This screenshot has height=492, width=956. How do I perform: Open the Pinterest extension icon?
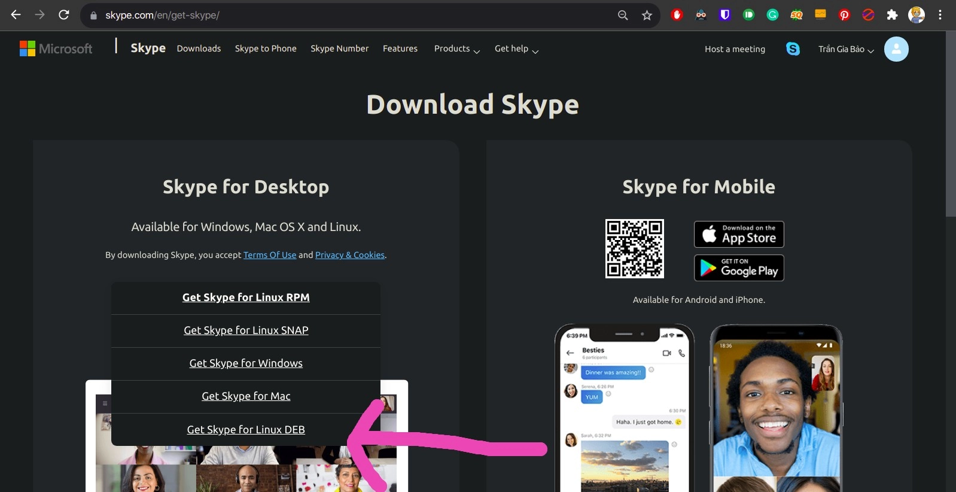tap(844, 15)
